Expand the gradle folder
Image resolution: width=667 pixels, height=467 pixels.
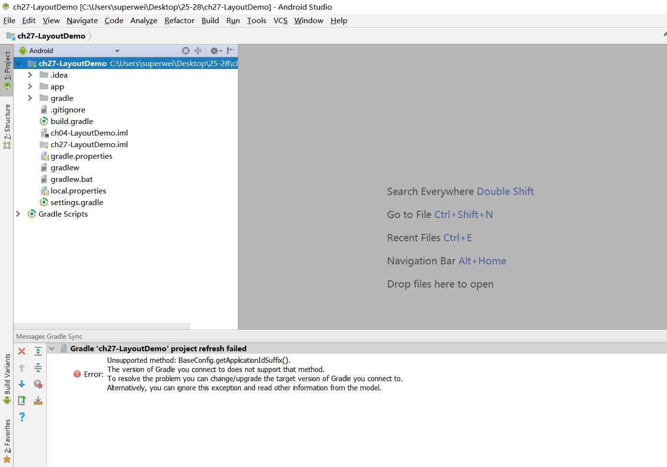point(30,98)
